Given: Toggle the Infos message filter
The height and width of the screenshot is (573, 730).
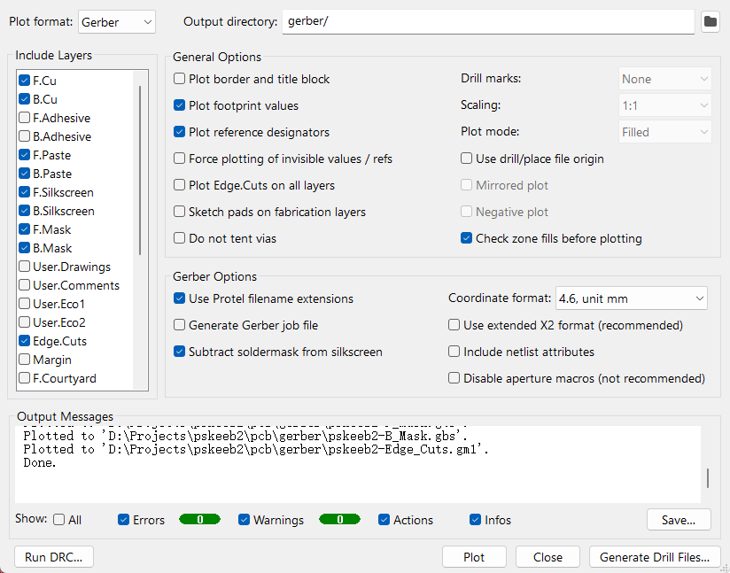Looking at the screenshot, I should 476,520.
